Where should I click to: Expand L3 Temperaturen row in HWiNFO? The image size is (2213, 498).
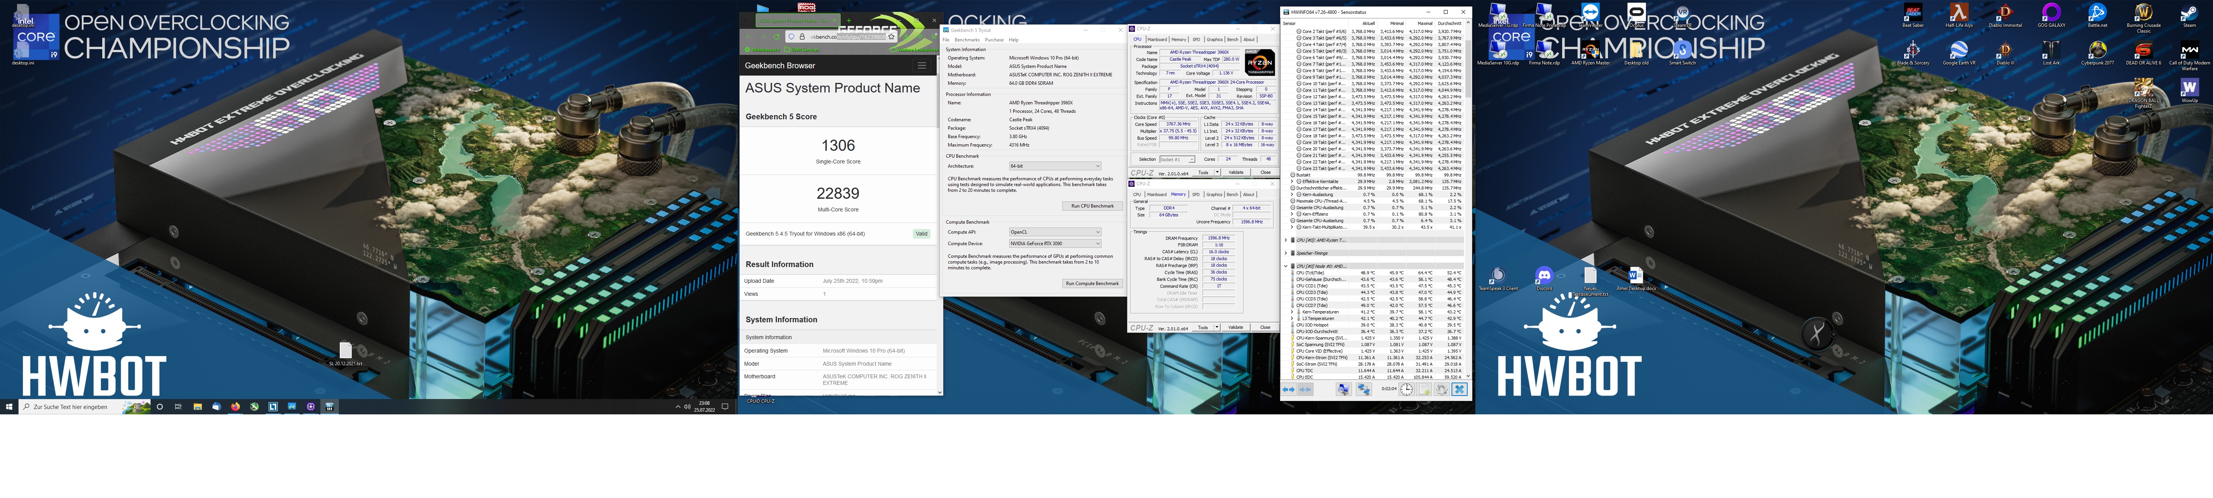[x=1292, y=318]
